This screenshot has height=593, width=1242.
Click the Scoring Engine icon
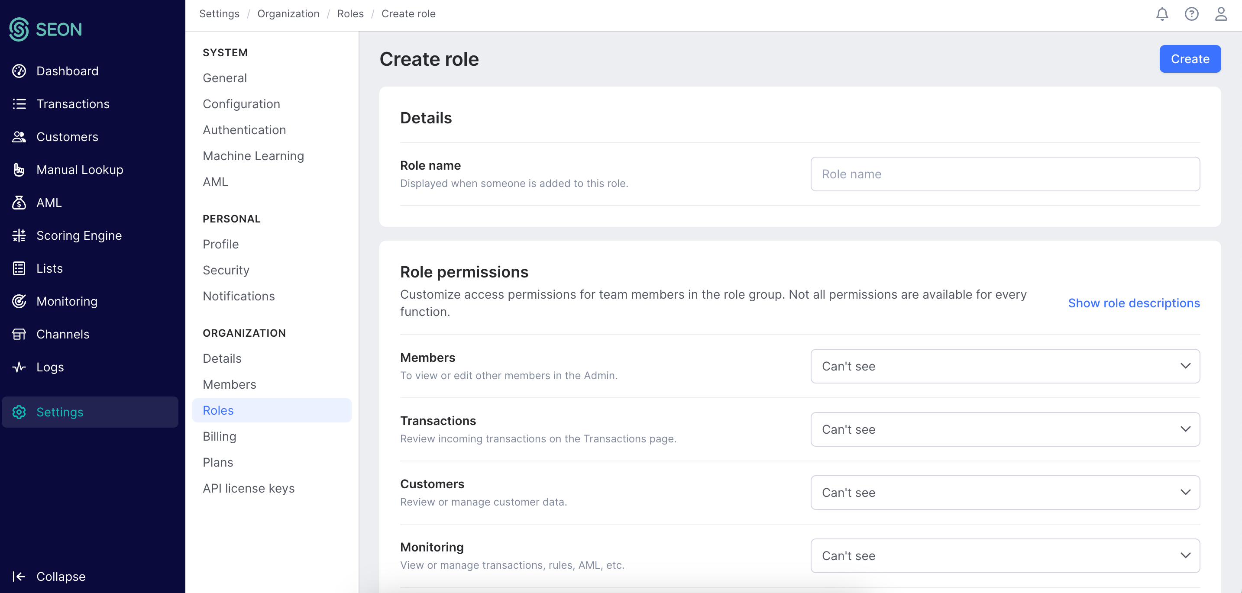(19, 235)
